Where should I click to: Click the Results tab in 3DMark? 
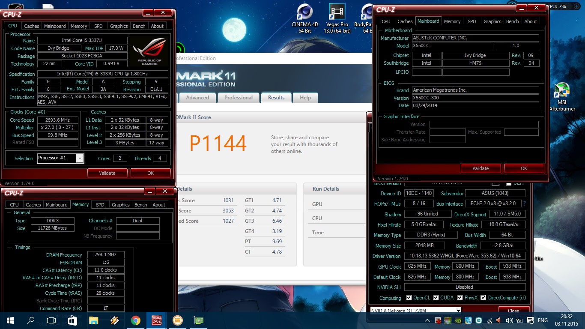[276, 98]
